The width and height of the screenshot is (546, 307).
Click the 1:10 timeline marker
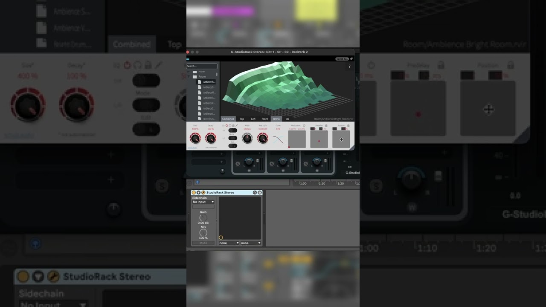[322, 183]
